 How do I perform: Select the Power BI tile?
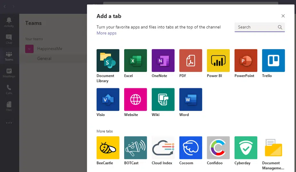(x=218, y=60)
